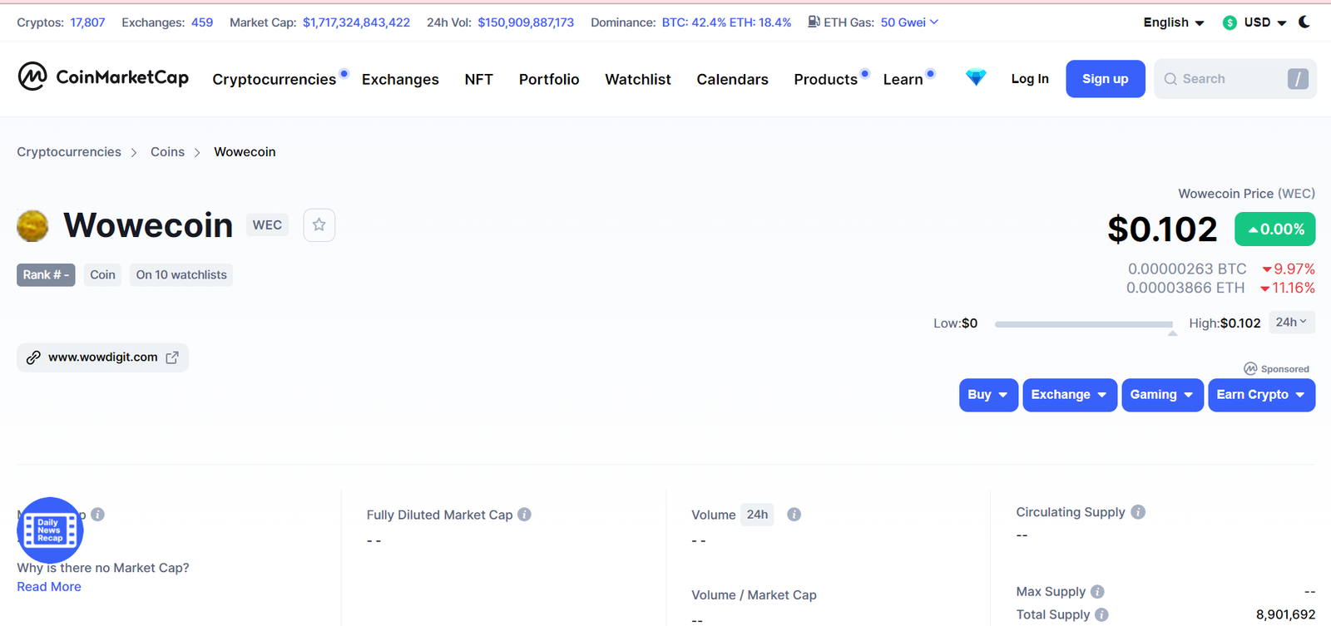This screenshot has height=626, width=1331.
Task: Click the Cryptocurrencies breadcrumb link
Action: (x=69, y=152)
